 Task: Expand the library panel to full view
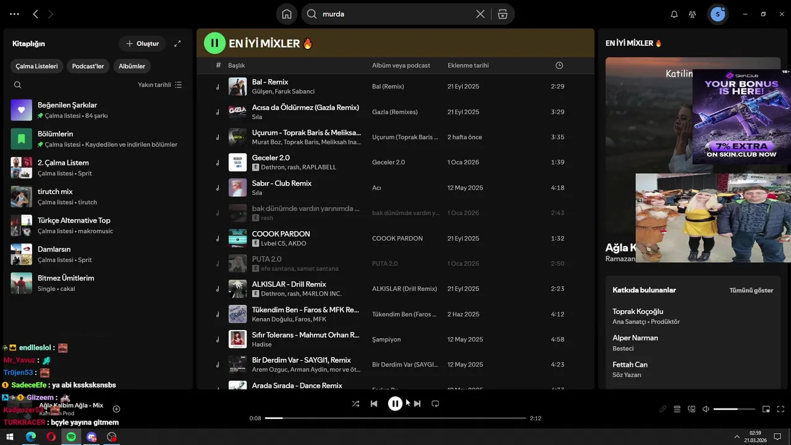177,43
